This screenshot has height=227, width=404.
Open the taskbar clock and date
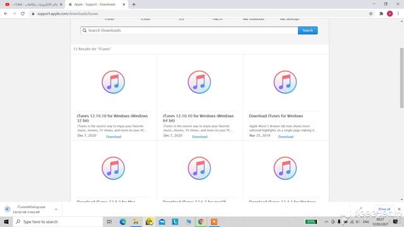click(x=380, y=222)
